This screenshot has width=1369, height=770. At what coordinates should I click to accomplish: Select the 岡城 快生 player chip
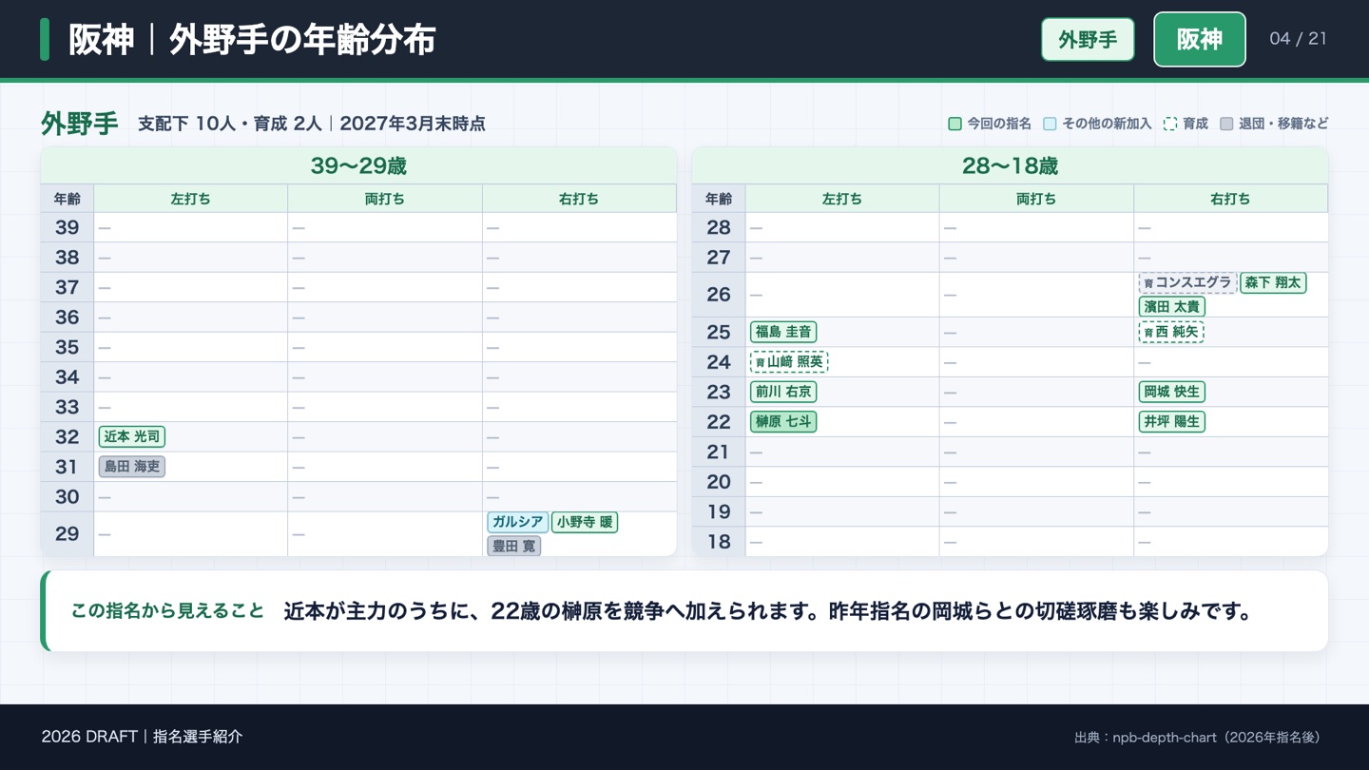(1172, 392)
